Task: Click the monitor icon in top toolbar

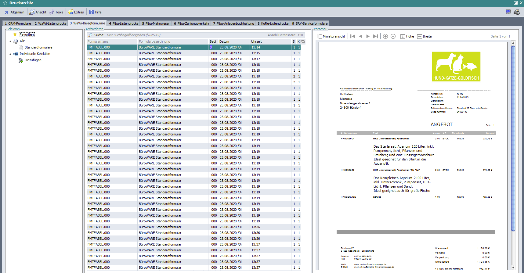Action: [x=508, y=12]
